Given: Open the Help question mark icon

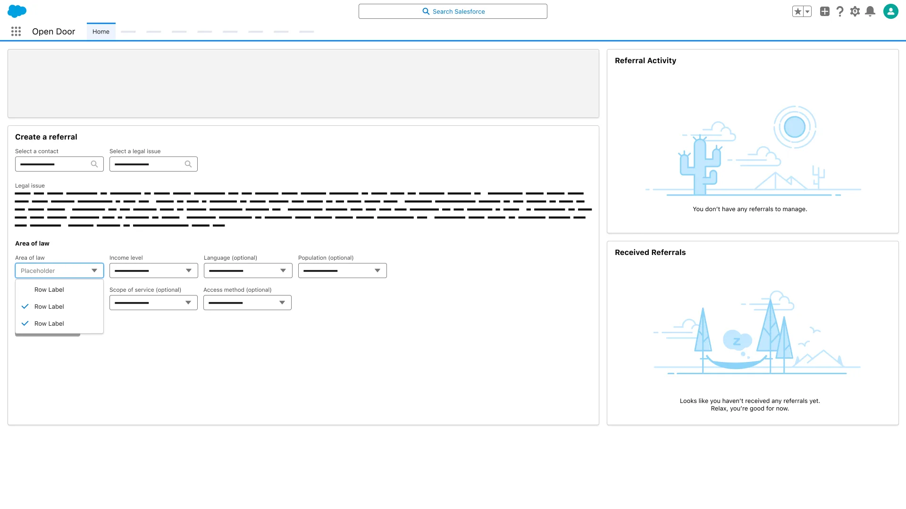Looking at the screenshot, I should pyautogui.click(x=840, y=11).
